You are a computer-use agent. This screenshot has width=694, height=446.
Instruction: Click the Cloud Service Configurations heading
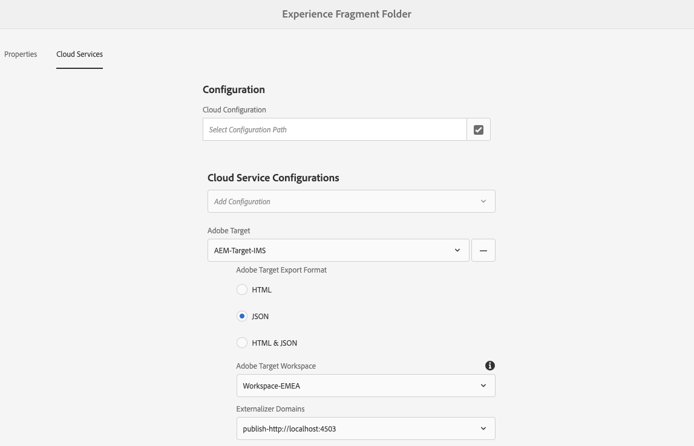pyautogui.click(x=273, y=178)
